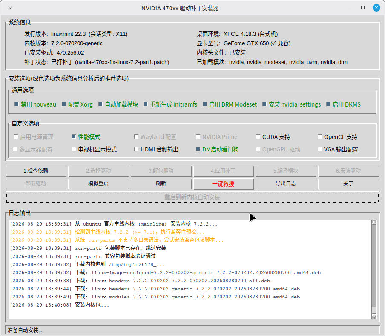Click the 准备自动安装... status bar text
385x336 pixels.
tap(25, 330)
